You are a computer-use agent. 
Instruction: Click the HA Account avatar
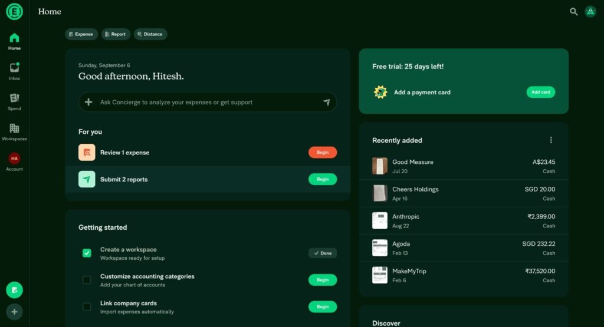coord(14,158)
